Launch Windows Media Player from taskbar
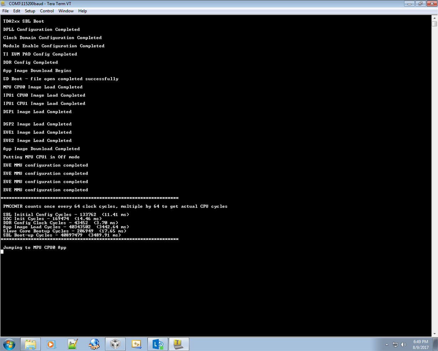Screen dimensions: 438x351 [51, 344]
